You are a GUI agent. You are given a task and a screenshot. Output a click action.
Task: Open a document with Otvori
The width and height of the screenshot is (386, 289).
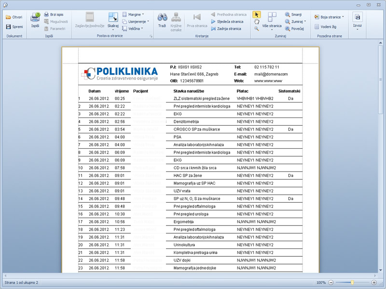pos(14,17)
